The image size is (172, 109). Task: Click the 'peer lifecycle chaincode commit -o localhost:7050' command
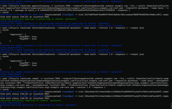click(31, 79)
